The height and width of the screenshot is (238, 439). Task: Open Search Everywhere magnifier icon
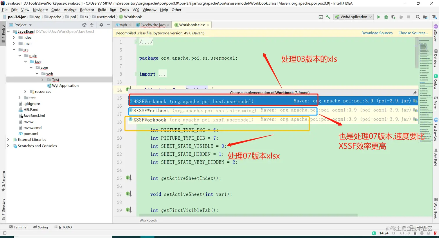click(418, 17)
